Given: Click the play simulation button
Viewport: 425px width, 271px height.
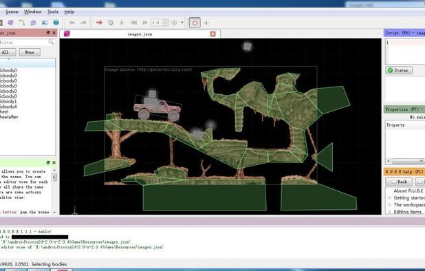Looking at the screenshot, I should pos(122,23).
